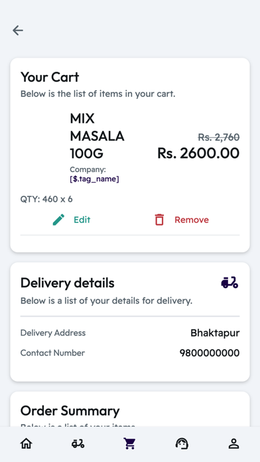Tap the 9800000000 contact number
Image resolution: width=260 pixels, height=462 pixels.
(210, 352)
